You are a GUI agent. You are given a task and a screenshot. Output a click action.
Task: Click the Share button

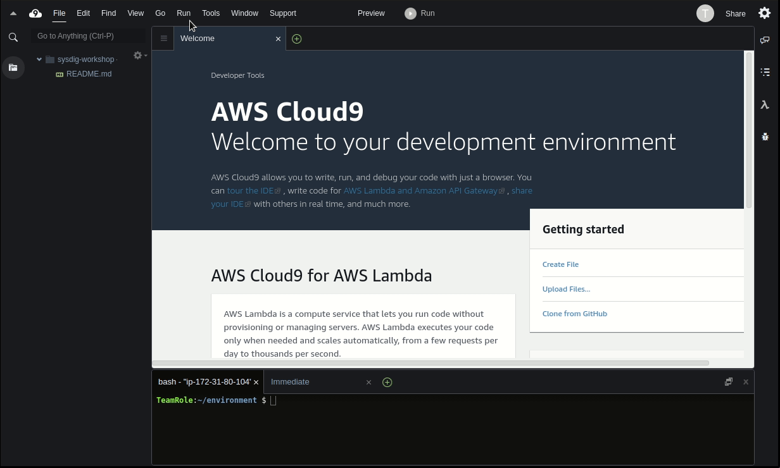(736, 13)
